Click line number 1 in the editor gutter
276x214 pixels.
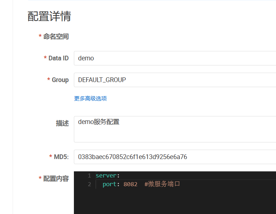pos(89,176)
